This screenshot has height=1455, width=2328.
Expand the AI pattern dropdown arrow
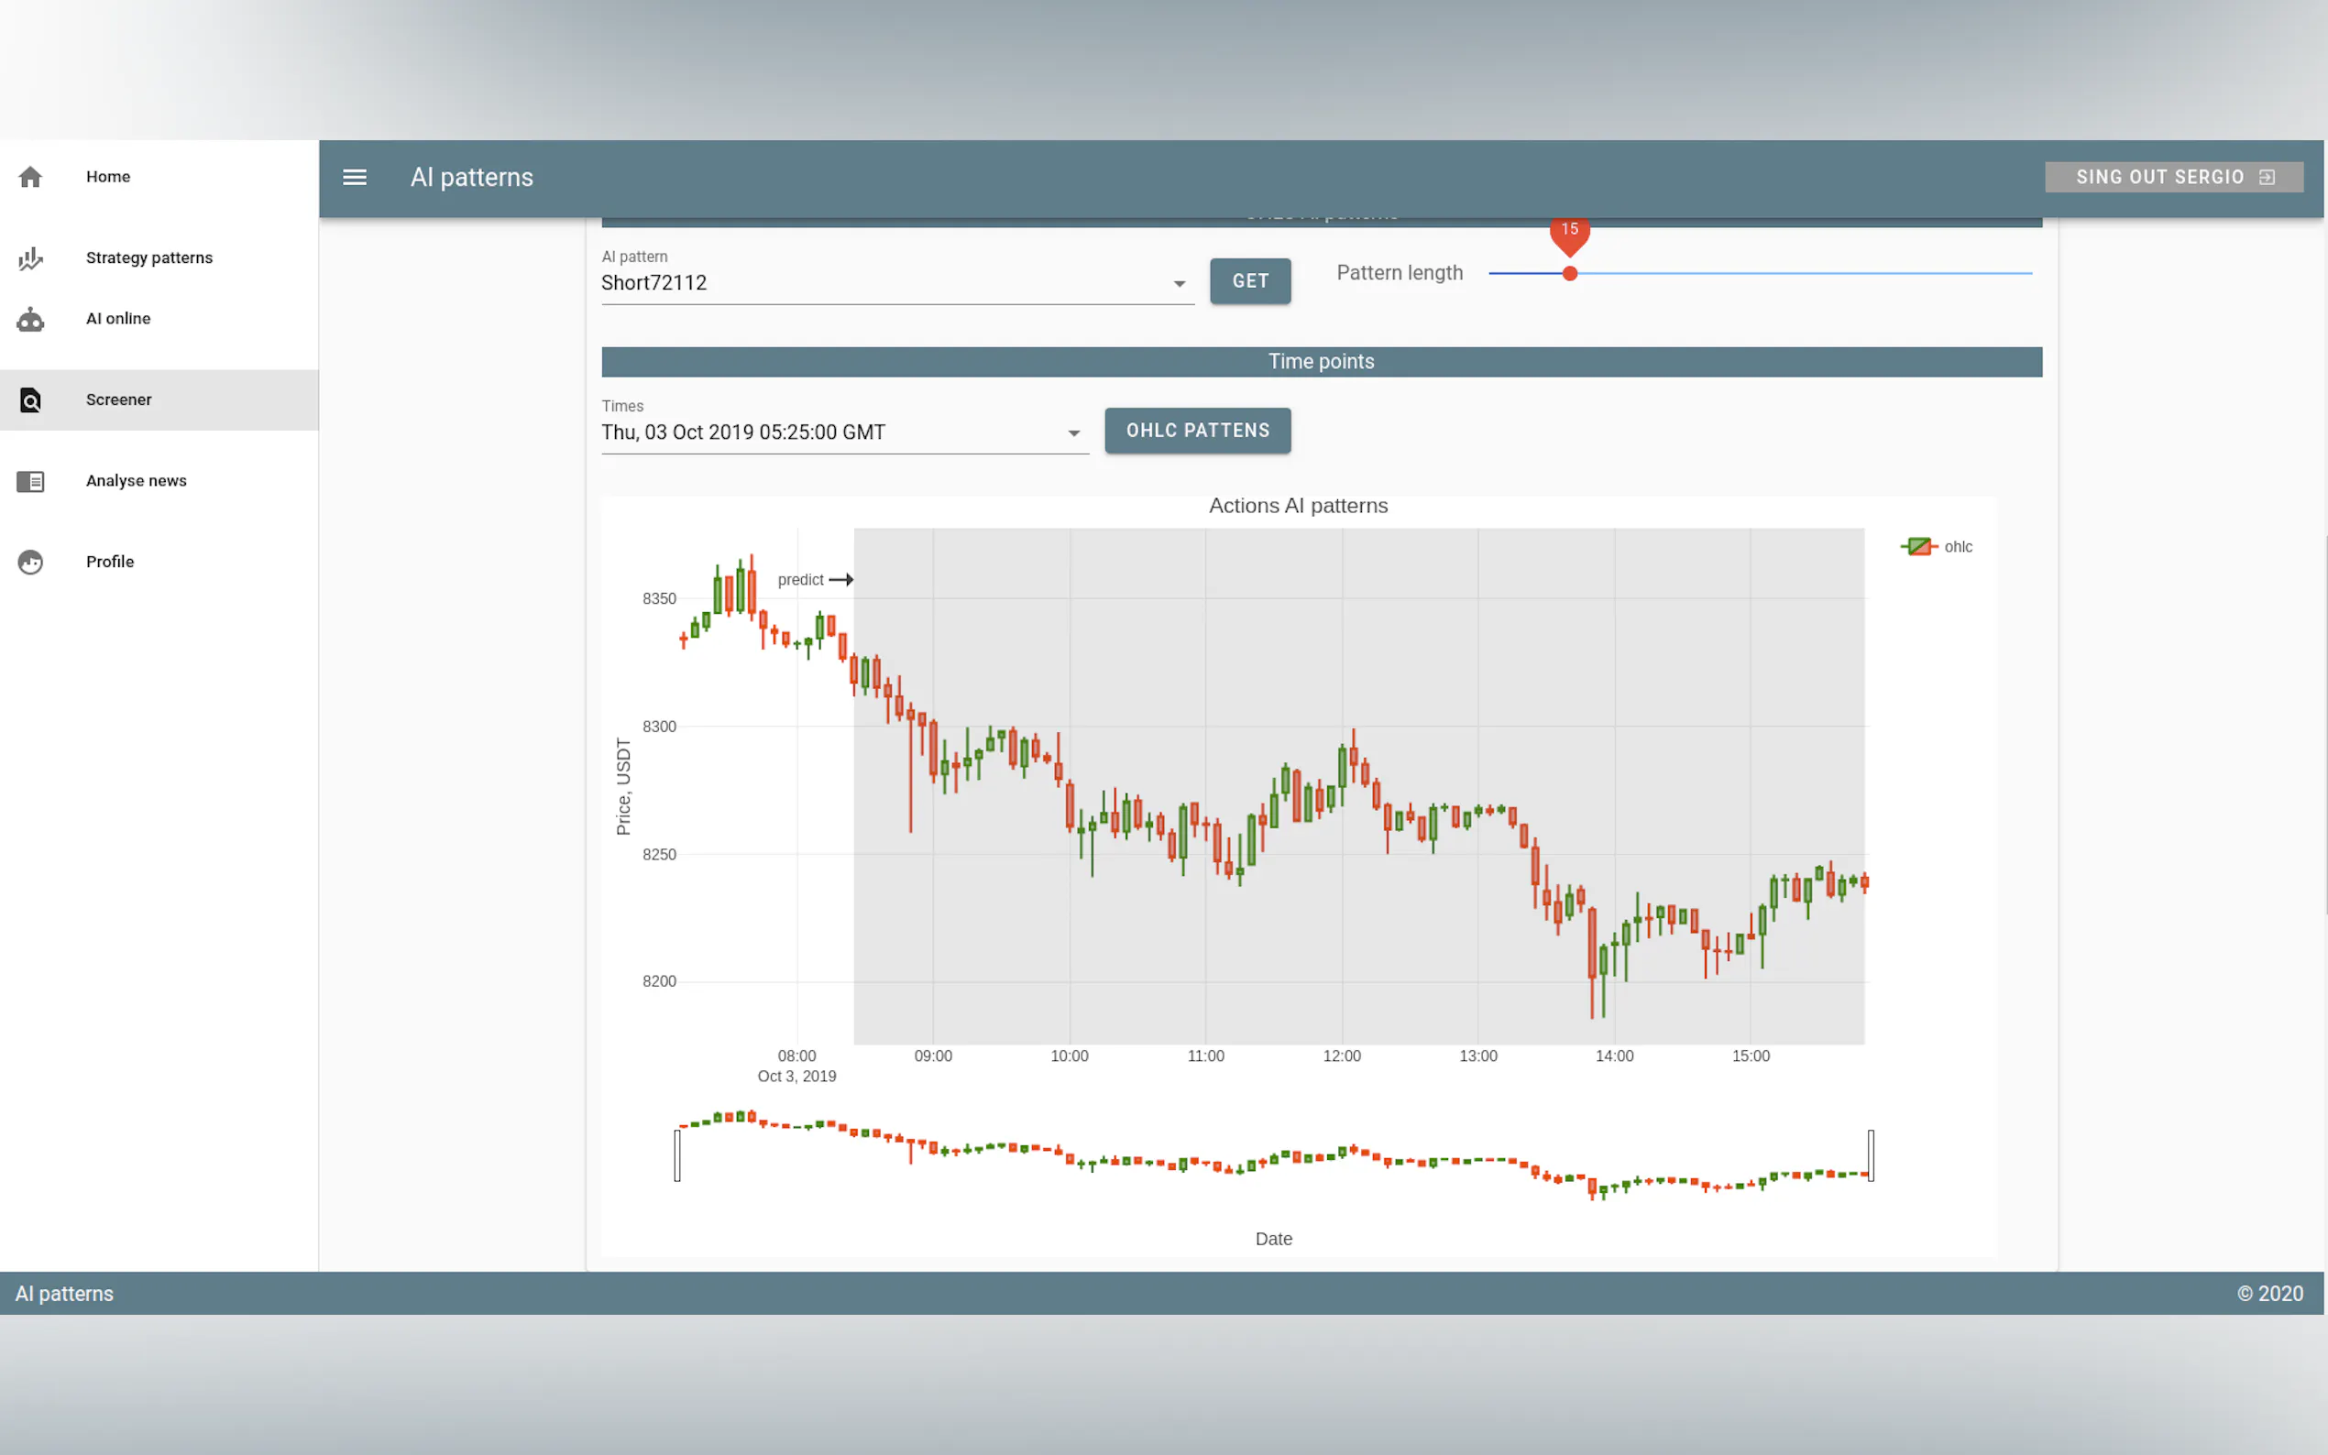1179,284
